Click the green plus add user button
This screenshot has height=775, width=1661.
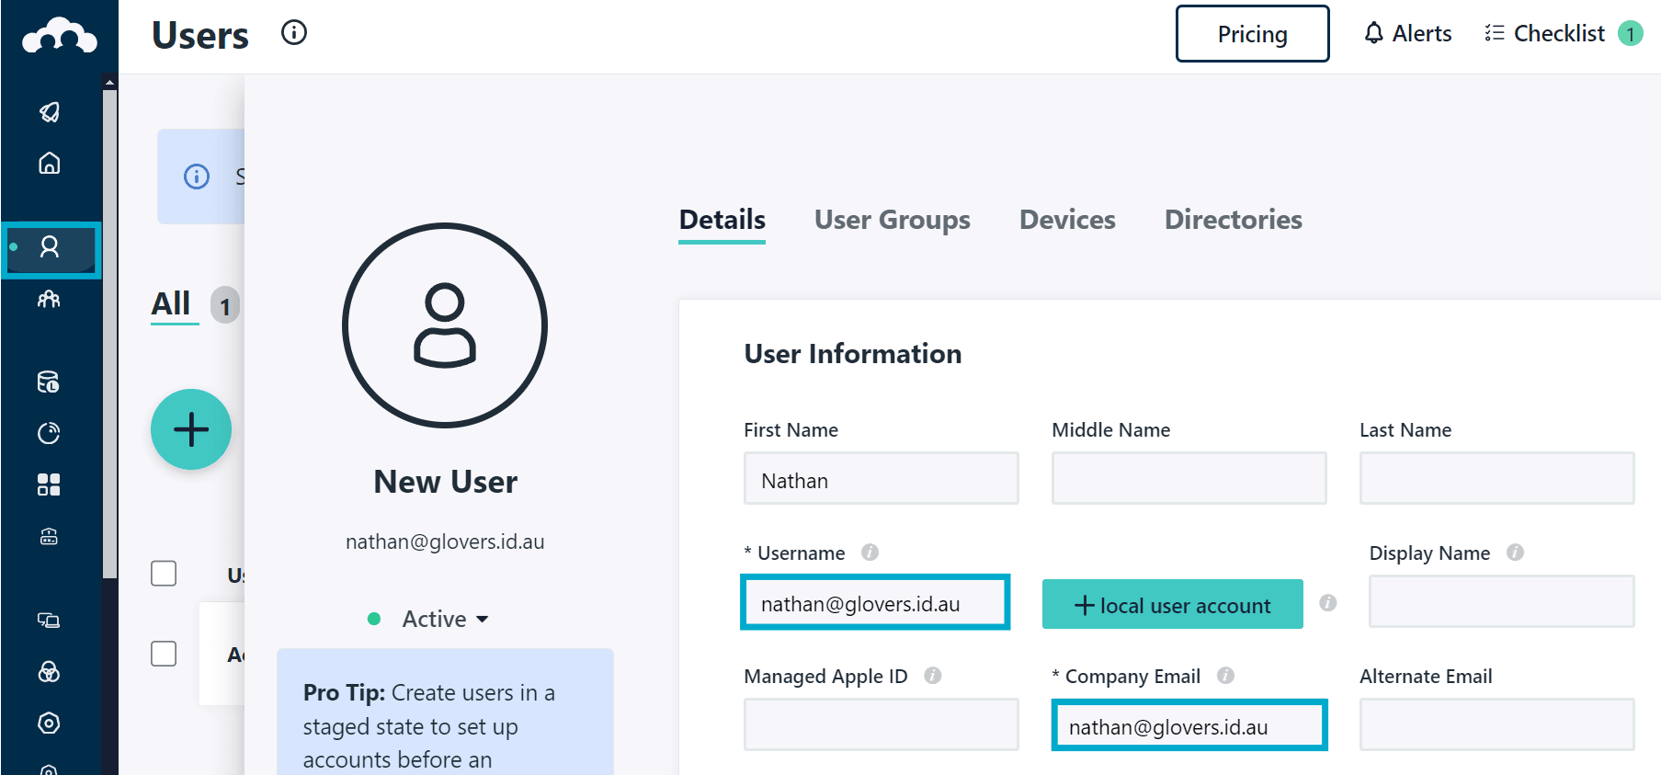pos(191,429)
